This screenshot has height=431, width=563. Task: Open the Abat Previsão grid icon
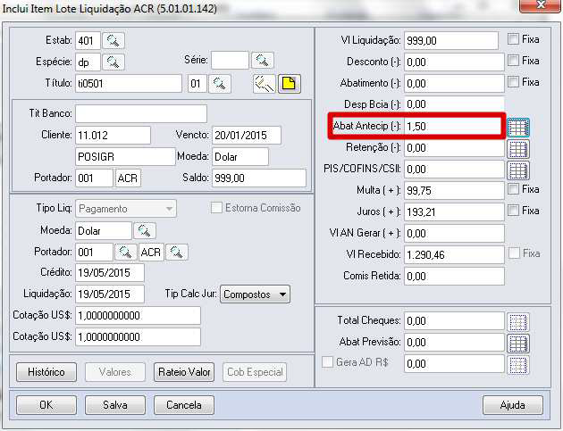click(x=517, y=344)
